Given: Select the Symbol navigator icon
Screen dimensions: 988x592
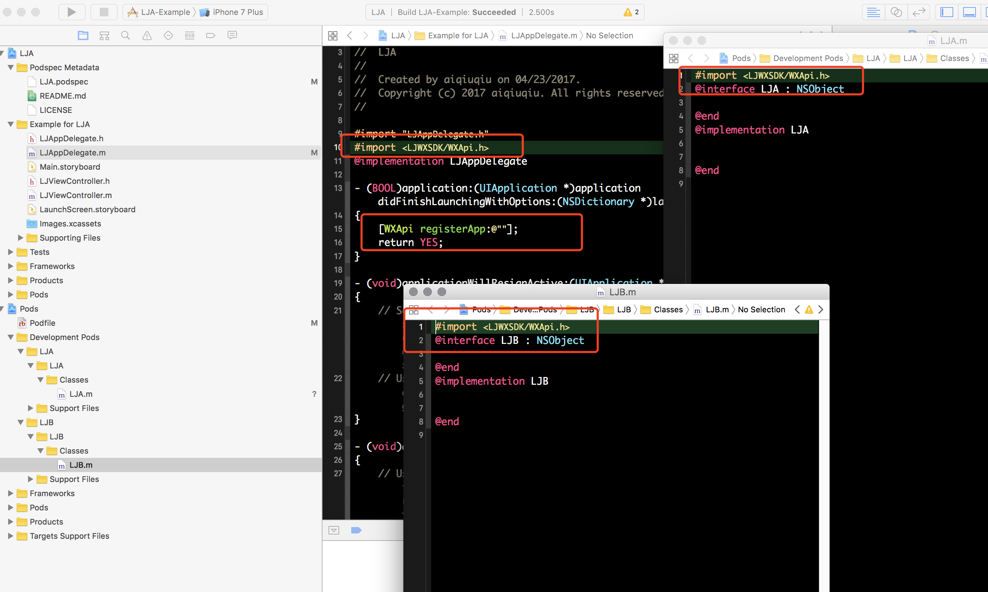Looking at the screenshot, I should 104,35.
